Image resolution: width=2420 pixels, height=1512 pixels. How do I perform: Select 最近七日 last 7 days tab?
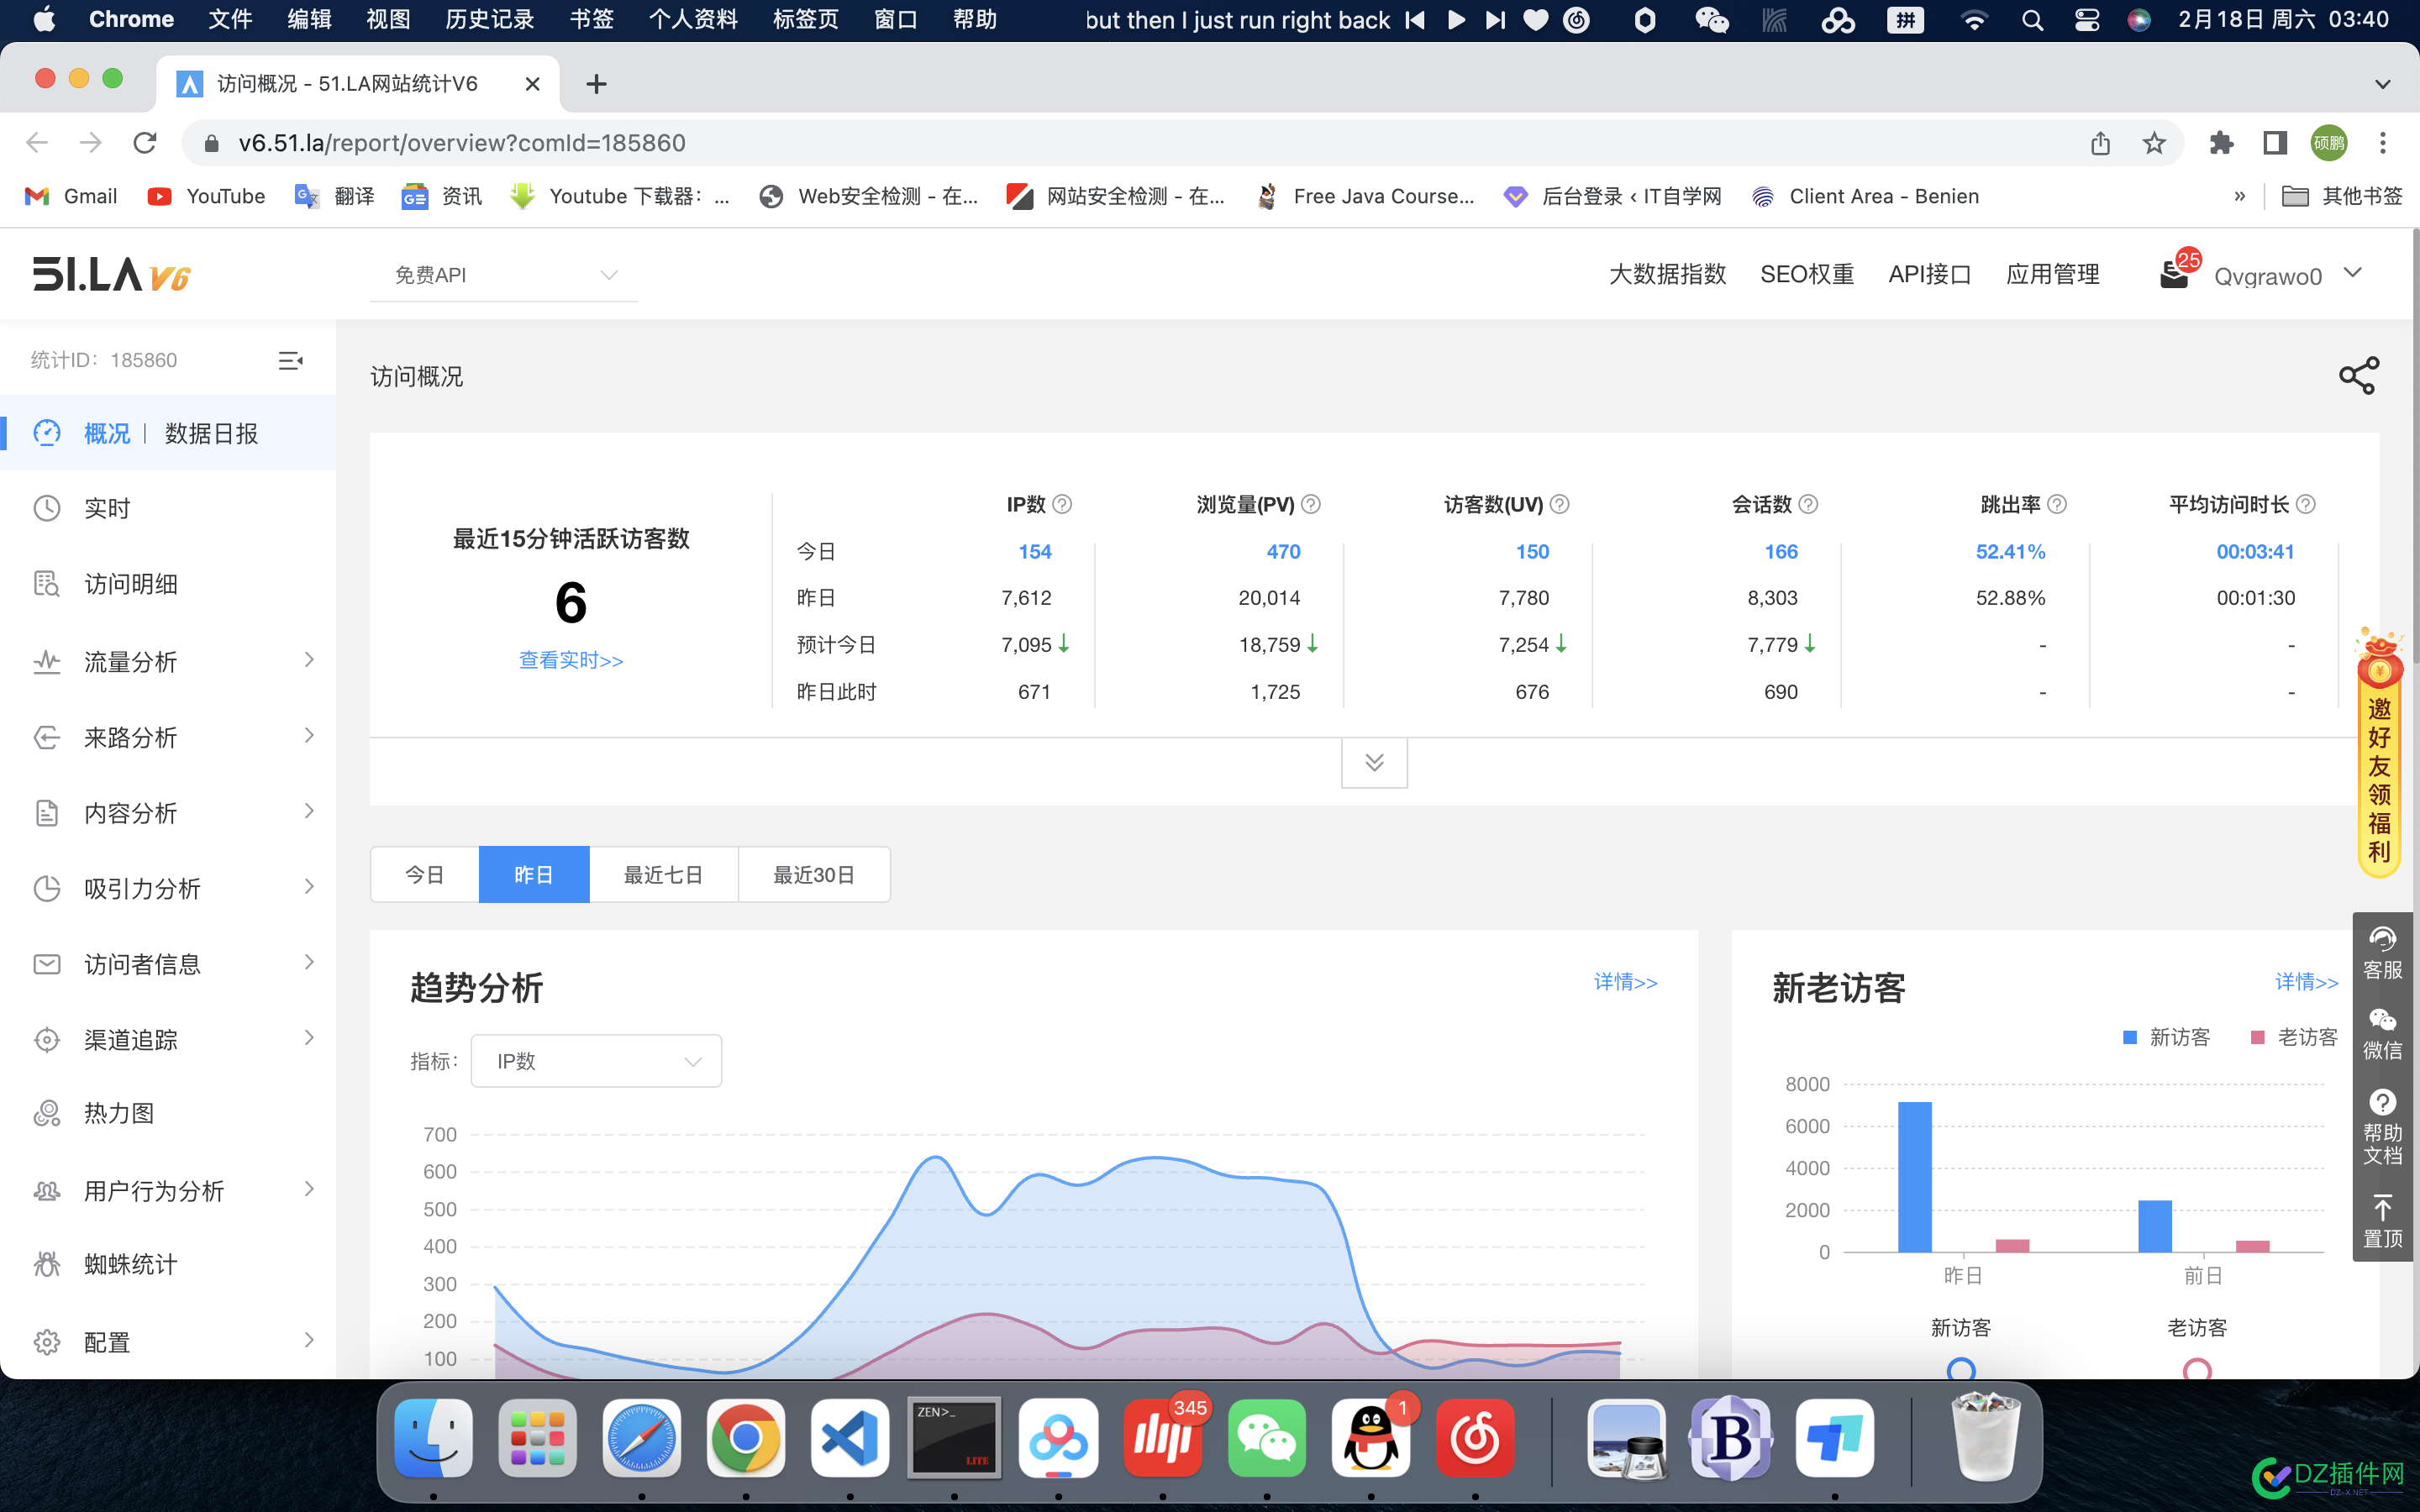(x=664, y=874)
